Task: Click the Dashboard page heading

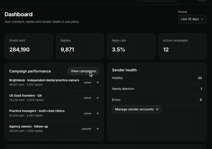Action: [19, 14]
